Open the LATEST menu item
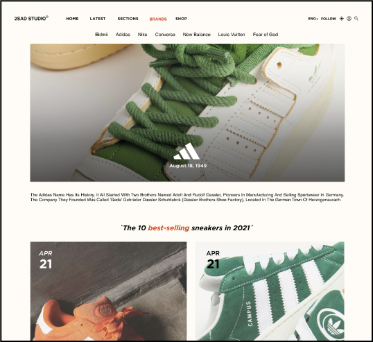 pos(98,19)
